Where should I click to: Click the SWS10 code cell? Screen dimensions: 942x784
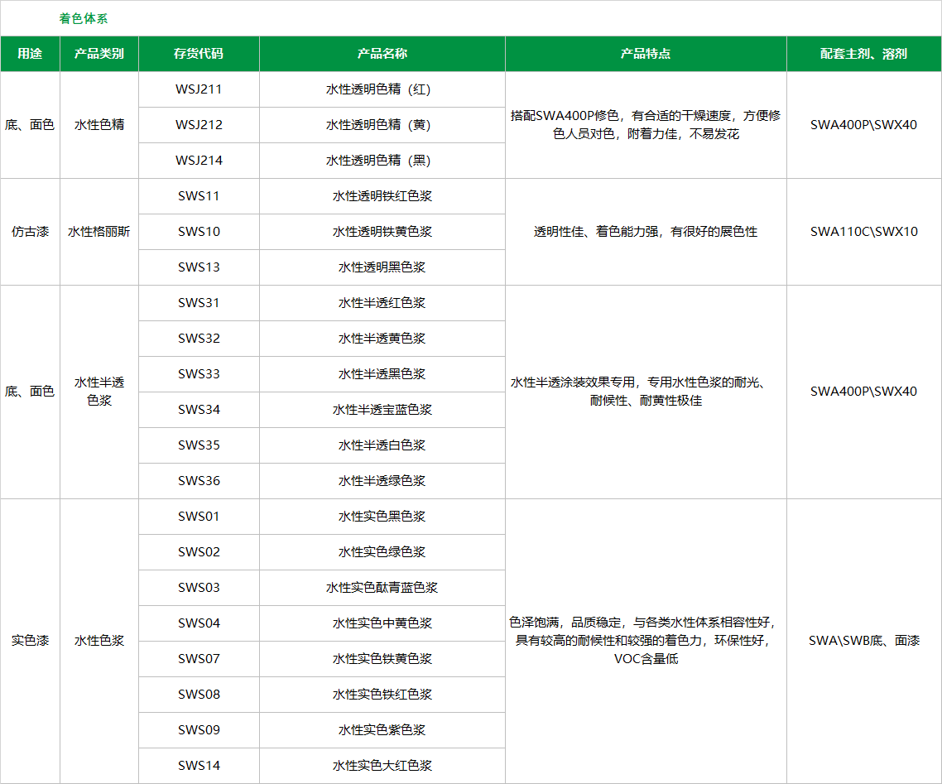[x=199, y=231]
